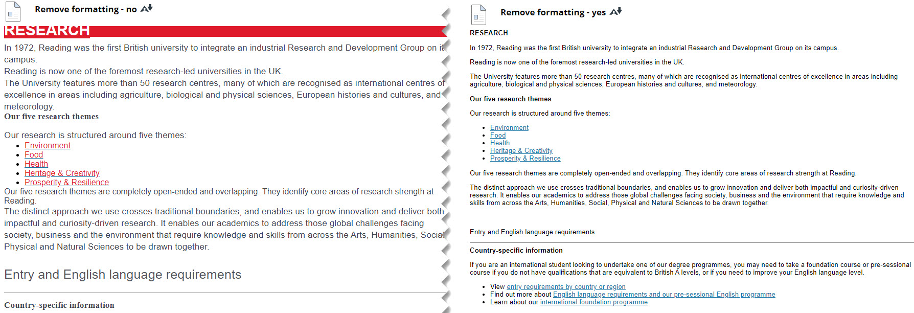Screen dimensions: 914x313
Task: Click 'Remove formatting - no' title
Action: (x=86, y=9)
